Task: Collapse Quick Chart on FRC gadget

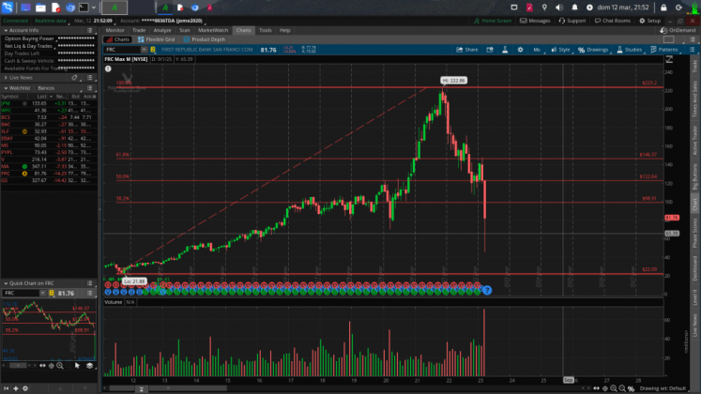Action: tap(6, 283)
